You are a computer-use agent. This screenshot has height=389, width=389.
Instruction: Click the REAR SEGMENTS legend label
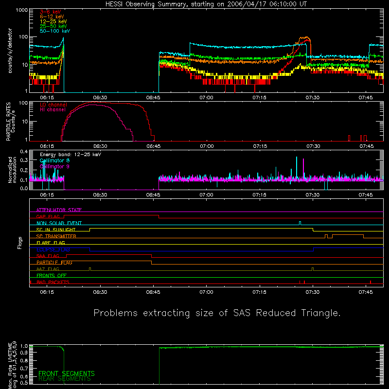tap(65, 379)
